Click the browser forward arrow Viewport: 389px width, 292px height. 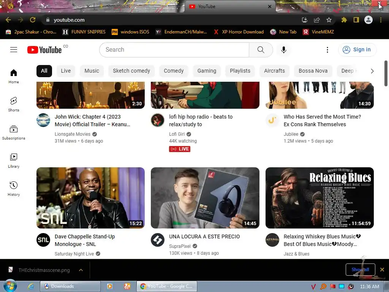[21, 20]
